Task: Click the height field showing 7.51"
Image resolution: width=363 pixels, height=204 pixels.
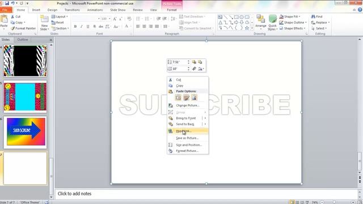Action: point(179,62)
